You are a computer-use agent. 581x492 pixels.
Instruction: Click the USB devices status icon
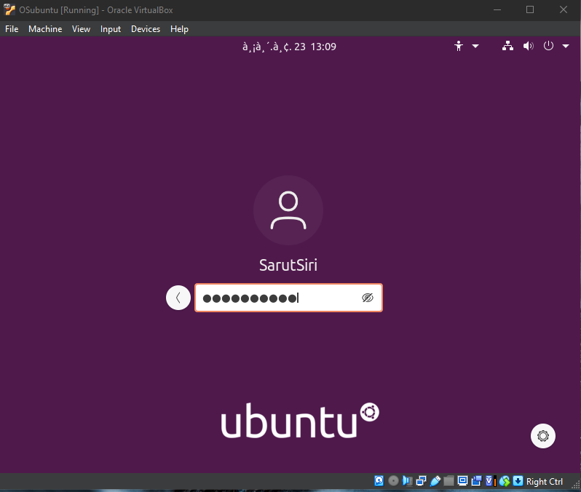[x=435, y=481]
